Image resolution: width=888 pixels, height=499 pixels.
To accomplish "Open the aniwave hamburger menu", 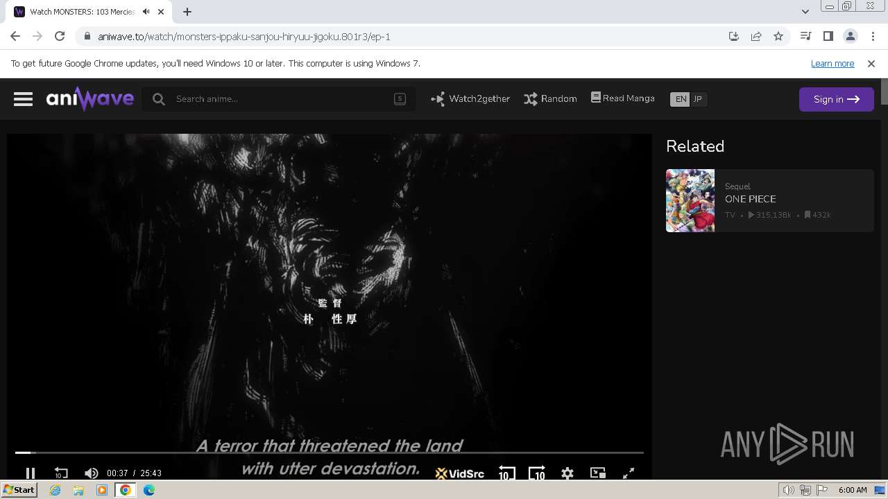I will point(23,99).
